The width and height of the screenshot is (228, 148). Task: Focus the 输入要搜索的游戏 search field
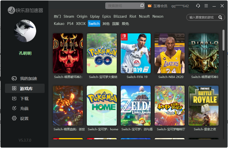click(x=206, y=17)
